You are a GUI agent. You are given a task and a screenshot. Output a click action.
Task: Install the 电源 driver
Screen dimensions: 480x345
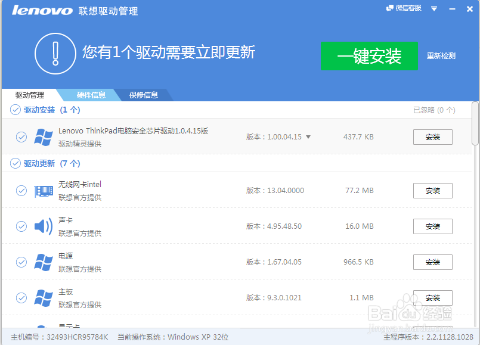[432, 262]
